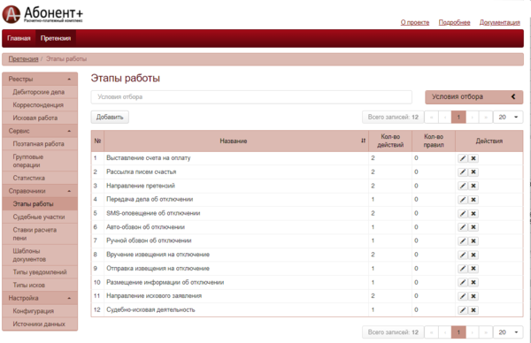The width and height of the screenshot is (531, 343).
Task: Delete the 'Выставление счета на оплату' stage
Action: (x=473, y=158)
